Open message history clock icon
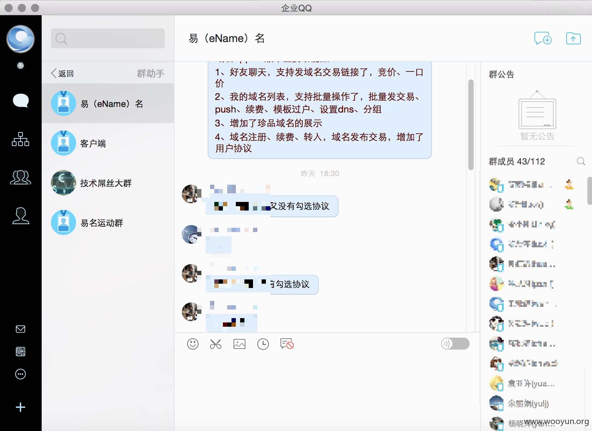The width and height of the screenshot is (592, 431). (x=263, y=344)
